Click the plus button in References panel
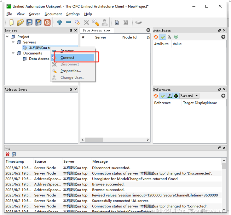This screenshot has width=231, height=215. (223, 96)
